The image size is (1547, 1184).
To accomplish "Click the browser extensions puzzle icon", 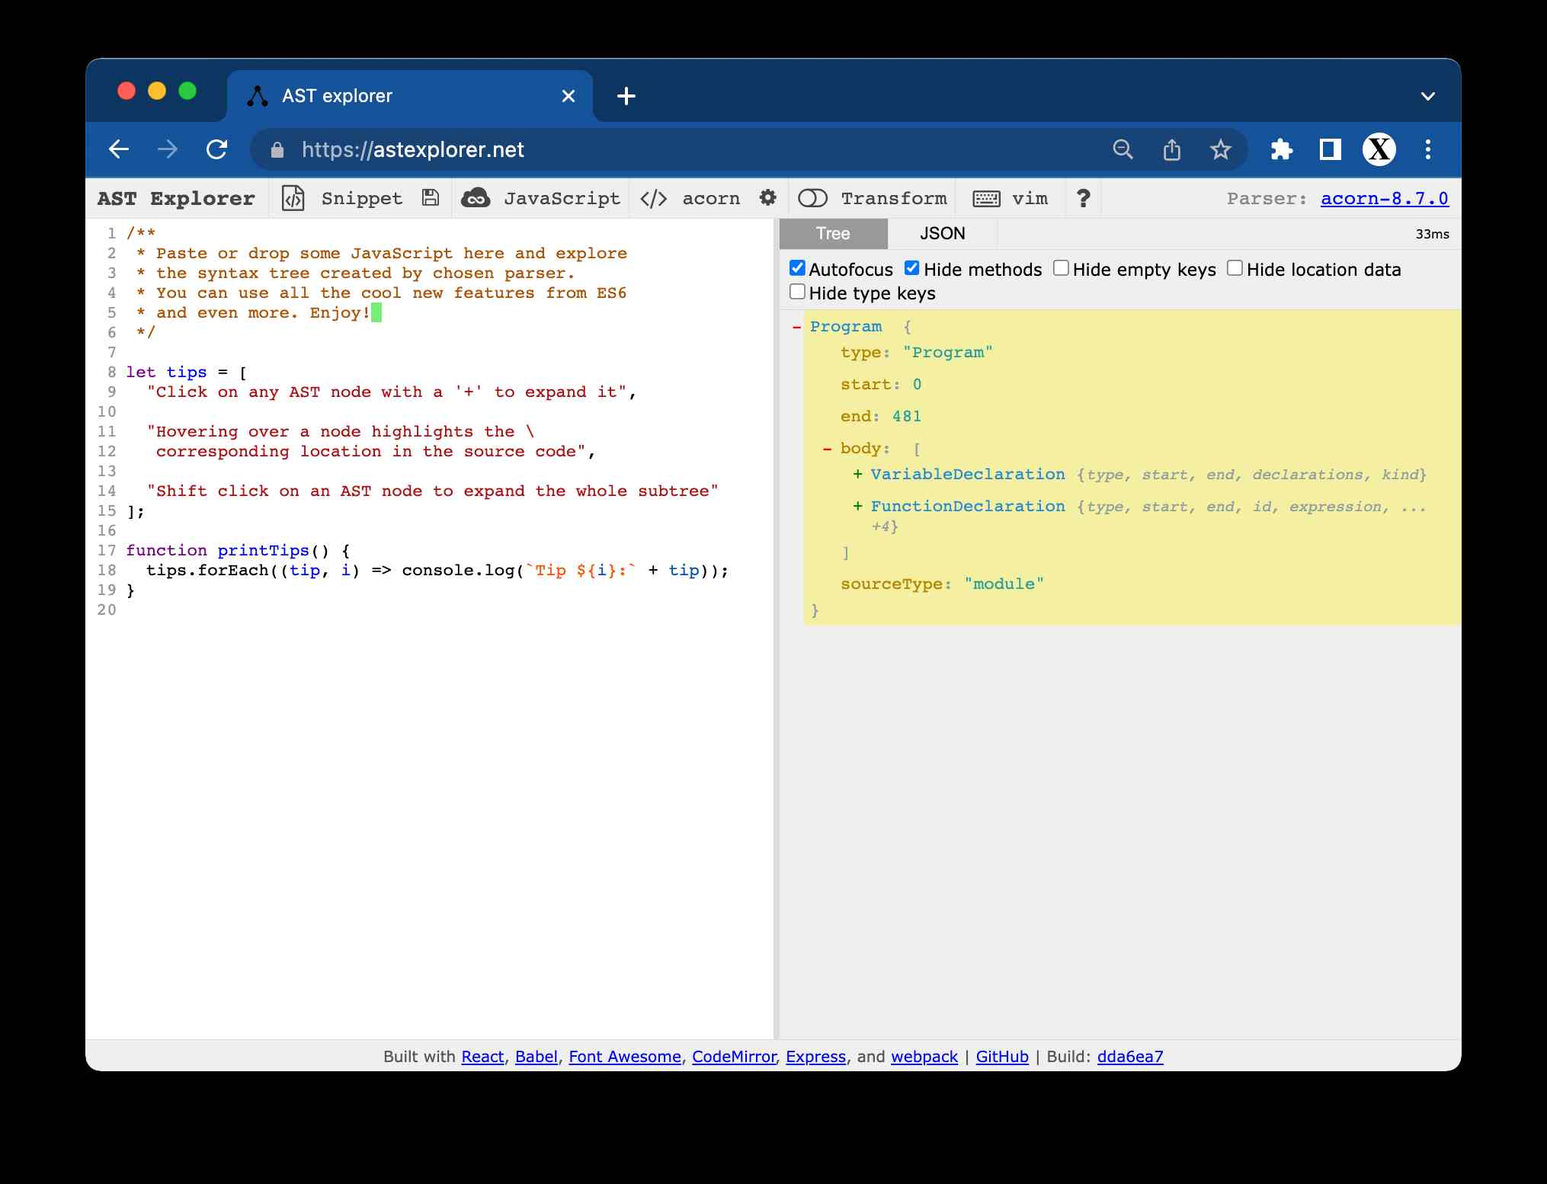I will [1281, 149].
